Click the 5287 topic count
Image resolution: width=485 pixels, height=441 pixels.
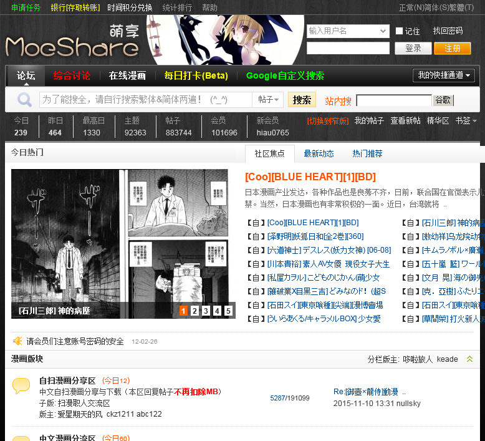click(x=277, y=398)
